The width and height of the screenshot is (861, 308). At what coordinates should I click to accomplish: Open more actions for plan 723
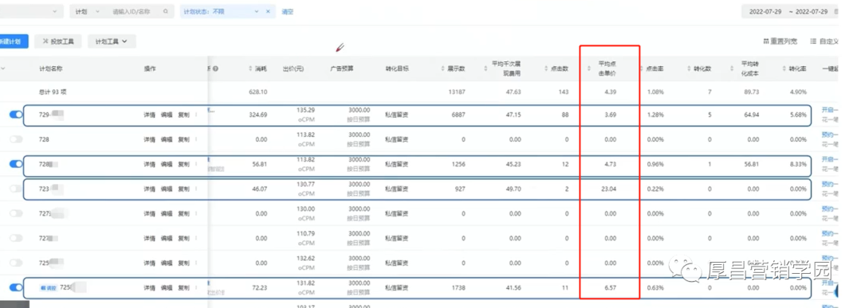click(x=196, y=189)
